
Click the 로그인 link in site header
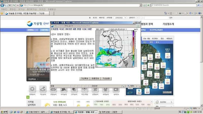point(95,18)
